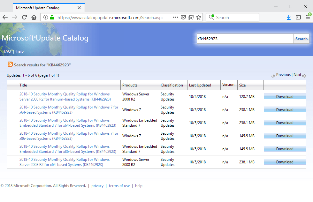Toggle the browser sidebar
The width and height of the screenshot is (313, 202).
click(298, 17)
